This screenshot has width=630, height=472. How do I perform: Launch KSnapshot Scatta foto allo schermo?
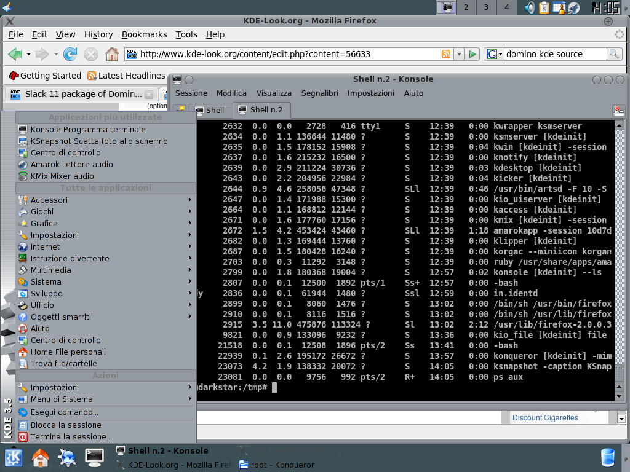tap(106, 141)
